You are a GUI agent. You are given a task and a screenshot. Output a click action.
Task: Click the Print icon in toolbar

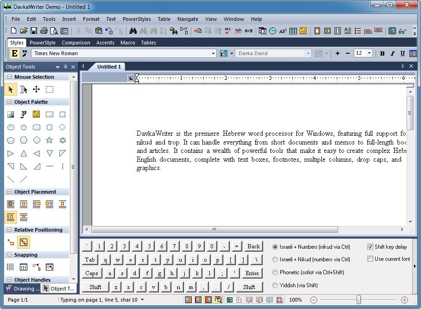point(44,31)
